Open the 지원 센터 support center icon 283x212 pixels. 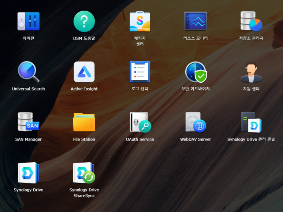click(251, 72)
